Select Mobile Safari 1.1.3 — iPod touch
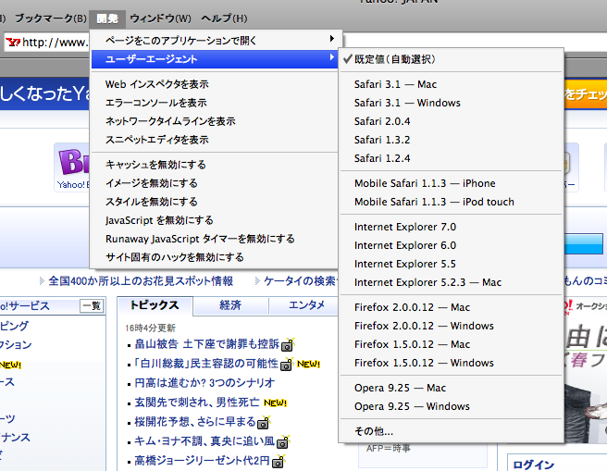607x471 pixels. point(451,202)
